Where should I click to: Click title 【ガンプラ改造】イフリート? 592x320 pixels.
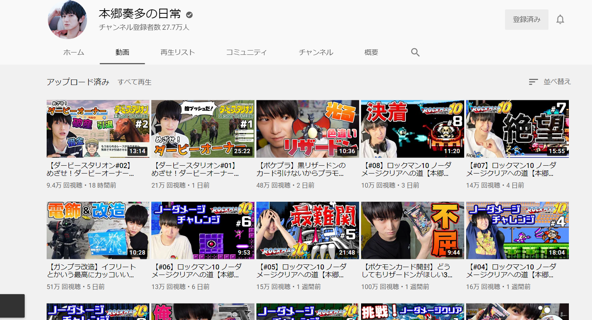(x=91, y=271)
